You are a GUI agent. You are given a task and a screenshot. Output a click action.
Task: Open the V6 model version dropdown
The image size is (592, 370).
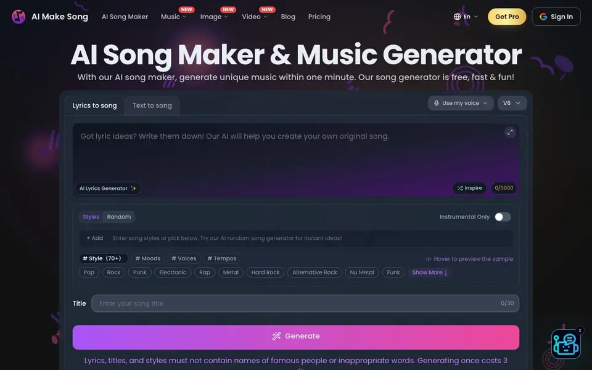512,103
